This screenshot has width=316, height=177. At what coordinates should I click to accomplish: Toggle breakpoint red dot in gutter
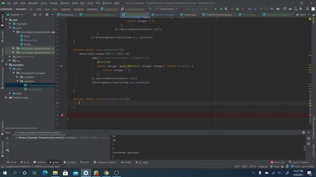62,115
